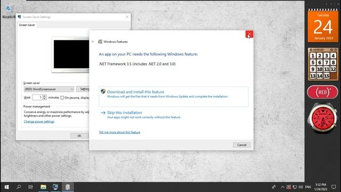Close the Screen Saver Settings window
The image size is (341, 192).
[x=127, y=17]
